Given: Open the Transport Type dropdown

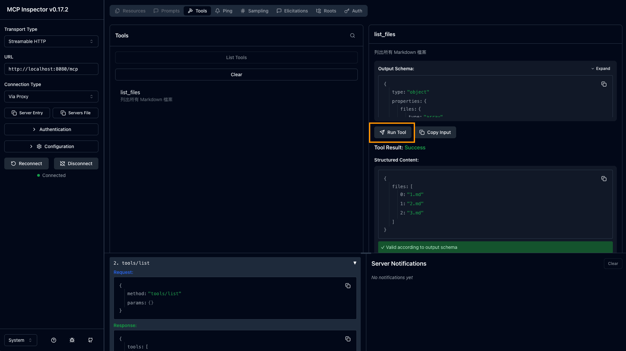Looking at the screenshot, I should click(x=51, y=41).
